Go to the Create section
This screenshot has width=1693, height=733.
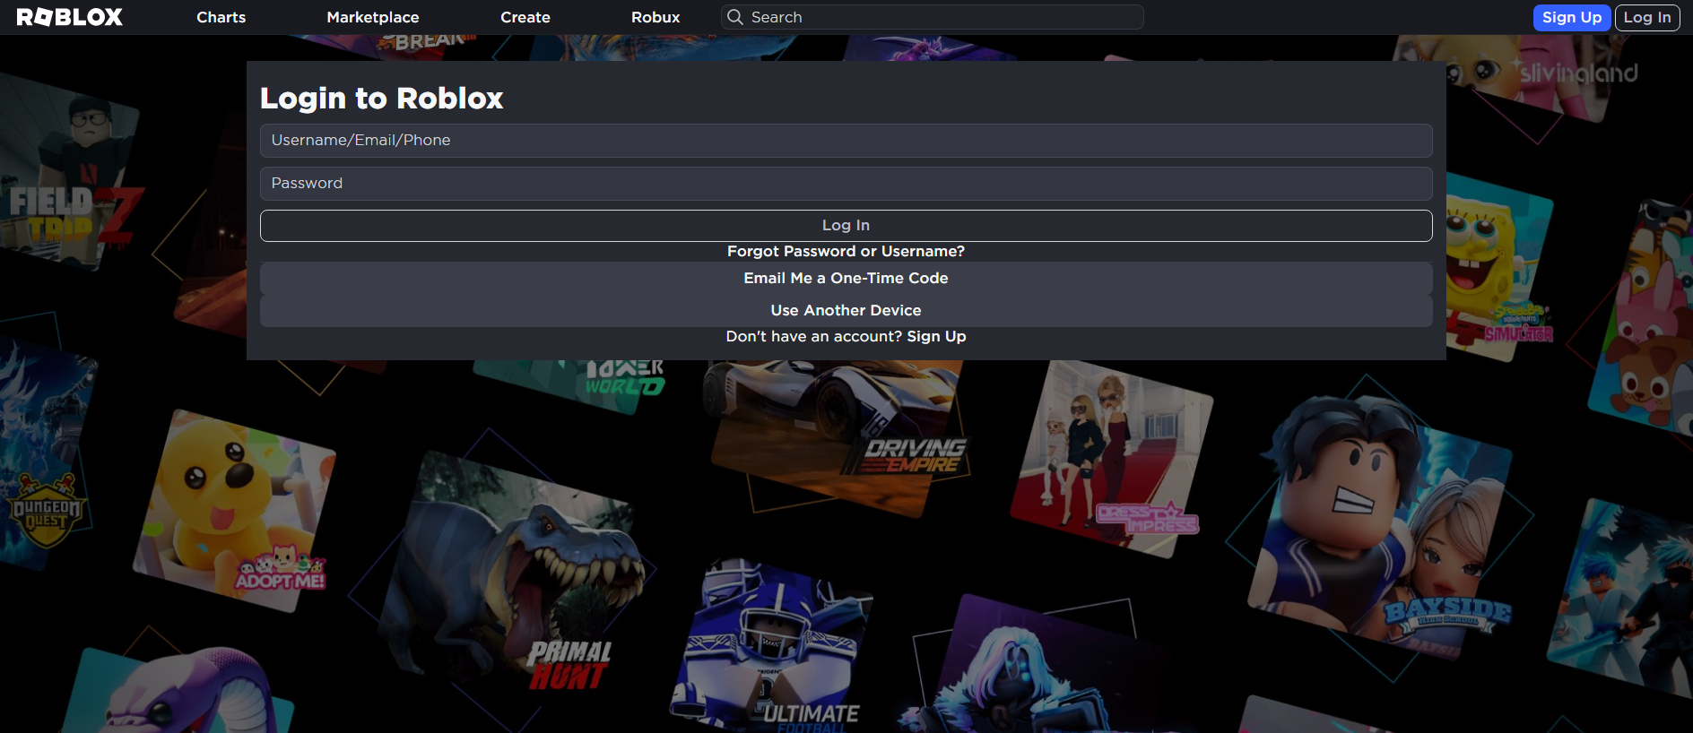525,17
